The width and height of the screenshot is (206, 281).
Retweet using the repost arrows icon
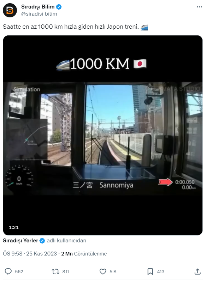tap(55, 271)
